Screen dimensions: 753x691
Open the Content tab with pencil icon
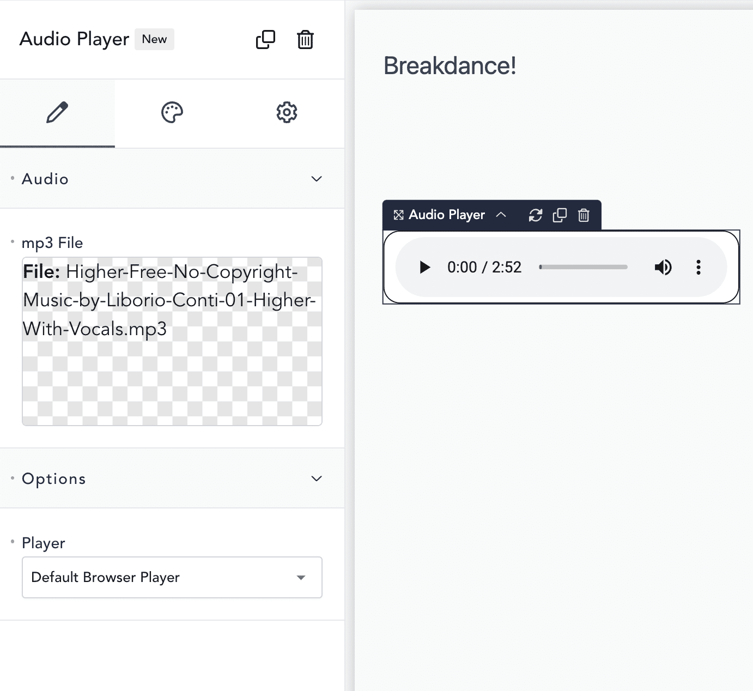coord(57,113)
